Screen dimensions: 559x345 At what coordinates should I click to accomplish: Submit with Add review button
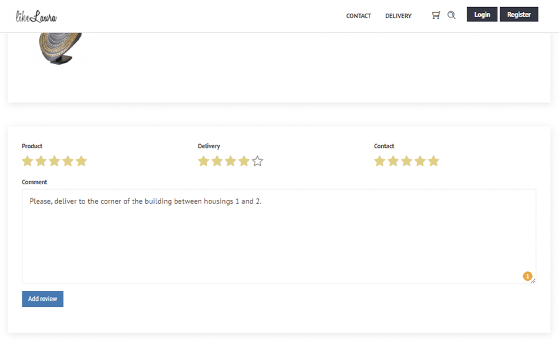point(43,299)
